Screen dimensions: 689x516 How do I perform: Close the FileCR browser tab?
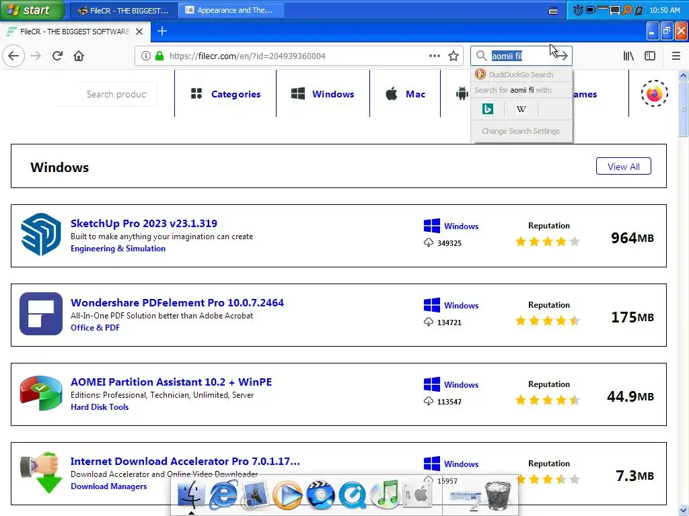click(139, 32)
